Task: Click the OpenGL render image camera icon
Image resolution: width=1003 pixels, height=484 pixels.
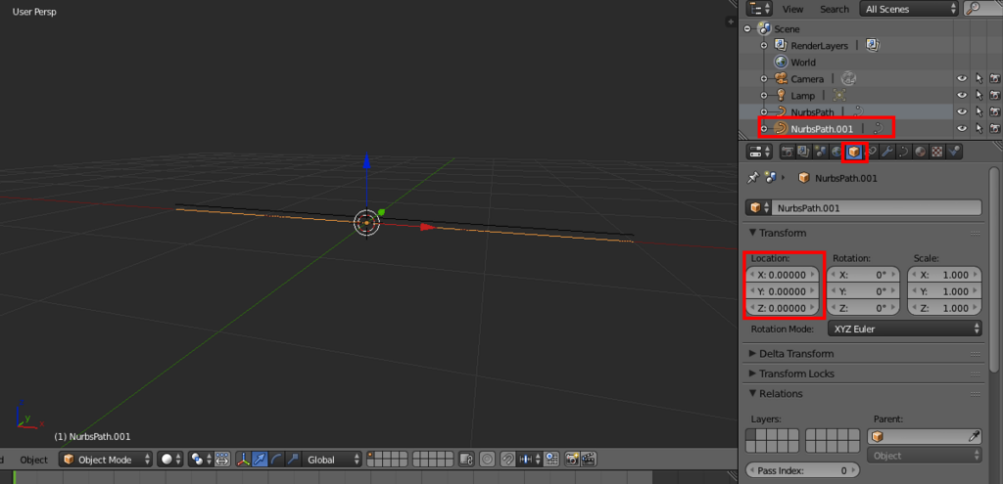Action: (572, 460)
